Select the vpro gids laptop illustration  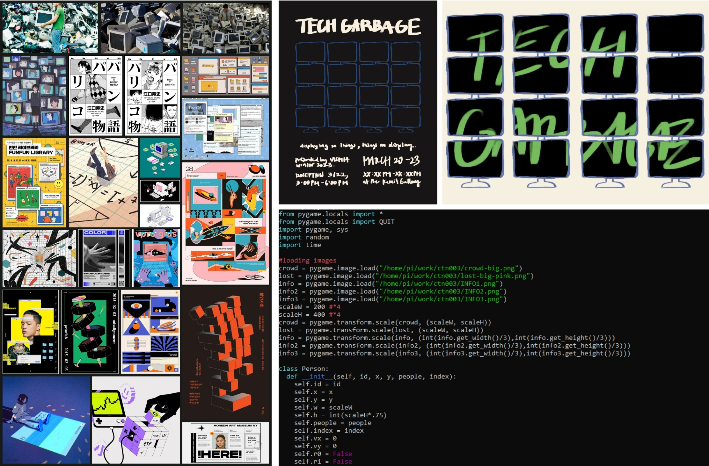pos(156,258)
